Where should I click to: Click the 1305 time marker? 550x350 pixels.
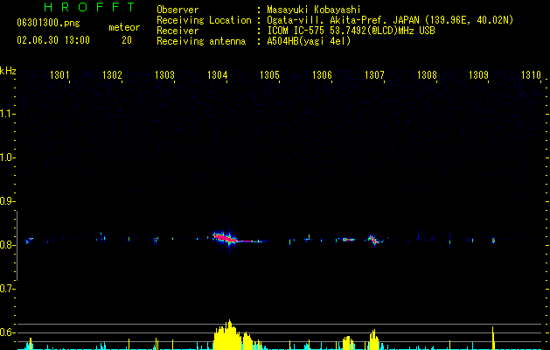point(269,75)
